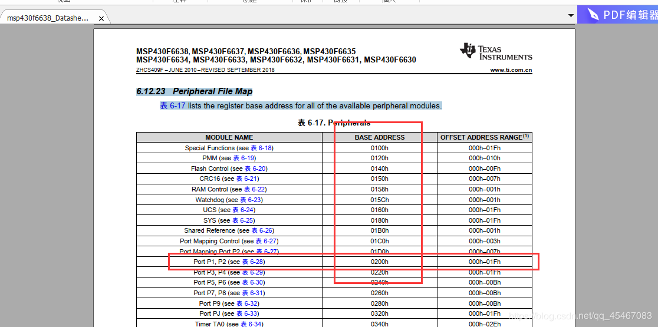658x327 pixels.
Task: Follow the 表 6-32 Port P9 link
Action: click(246, 303)
